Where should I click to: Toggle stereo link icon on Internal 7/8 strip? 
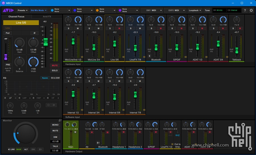tap(144, 110)
